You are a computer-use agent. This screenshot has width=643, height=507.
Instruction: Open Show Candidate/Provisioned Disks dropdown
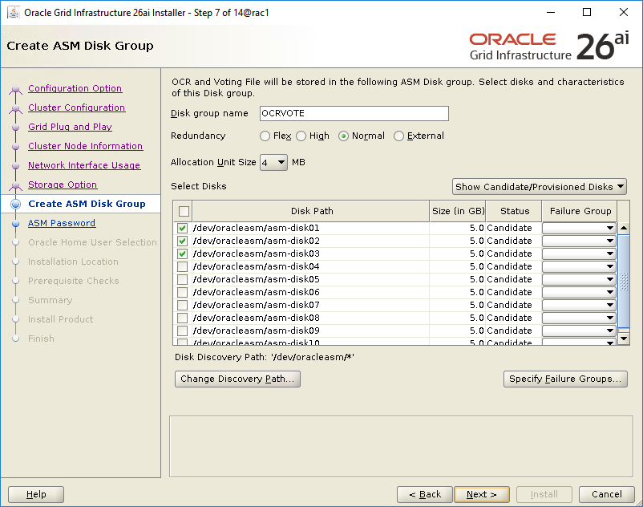540,187
